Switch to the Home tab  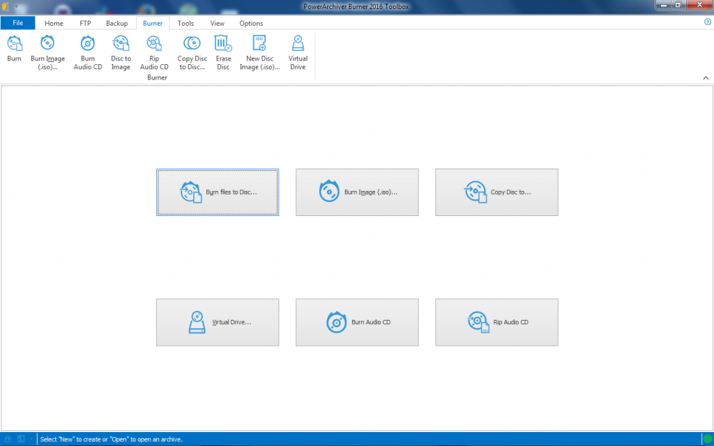click(54, 23)
